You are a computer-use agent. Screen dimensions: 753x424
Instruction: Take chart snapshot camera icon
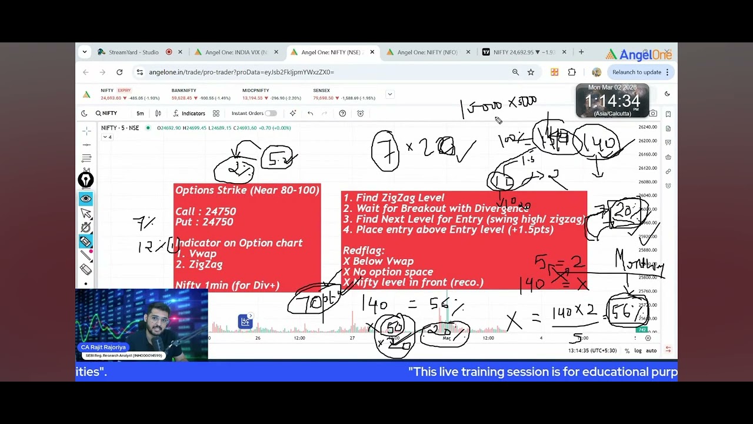(x=653, y=113)
